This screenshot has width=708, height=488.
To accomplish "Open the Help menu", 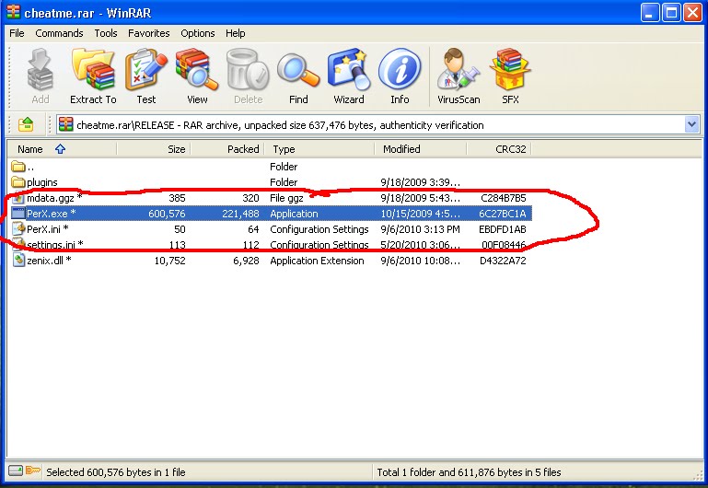I will [x=236, y=33].
